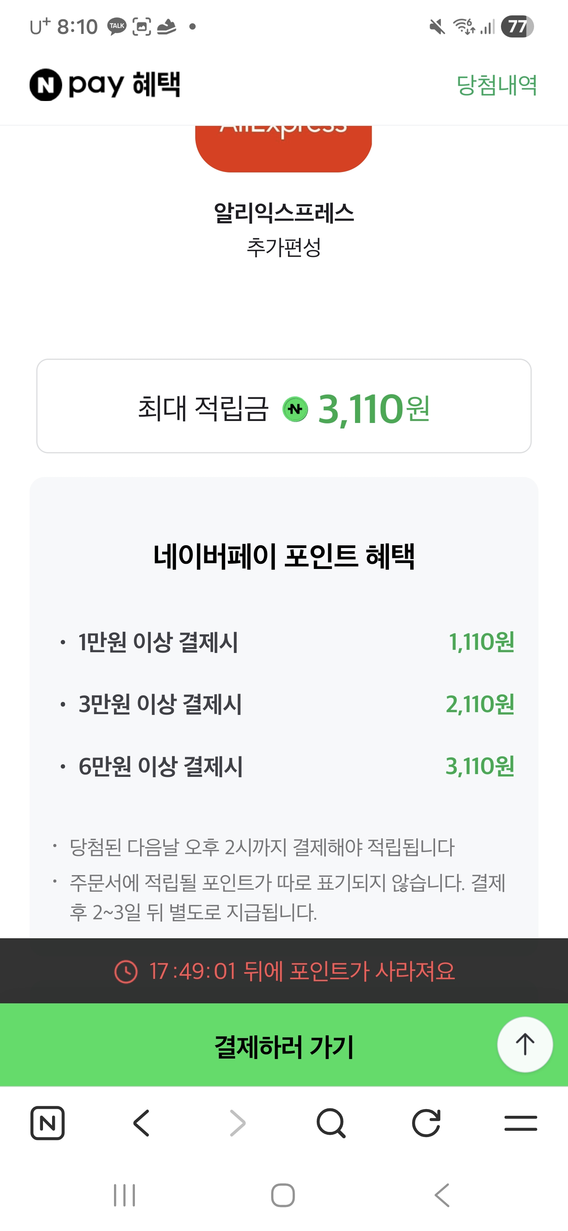
Task: Go back with browser back arrow
Action: click(x=141, y=1123)
